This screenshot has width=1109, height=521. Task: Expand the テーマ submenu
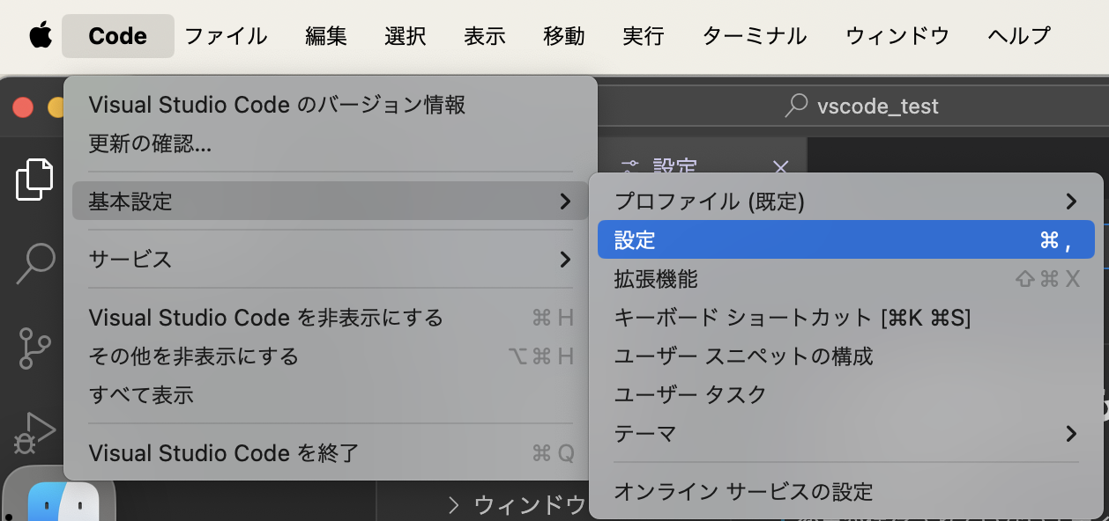tap(846, 433)
